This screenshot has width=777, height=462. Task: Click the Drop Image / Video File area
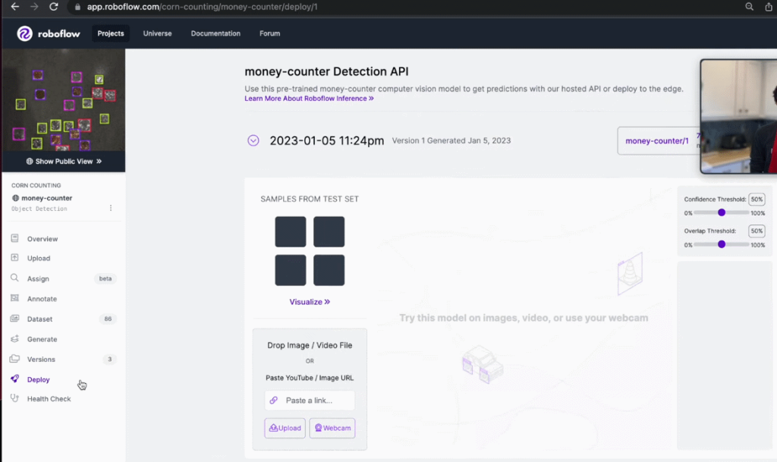(310, 345)
